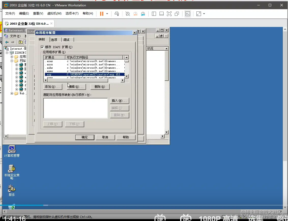Open the VMware 文件(F) menu

(10, 13)
